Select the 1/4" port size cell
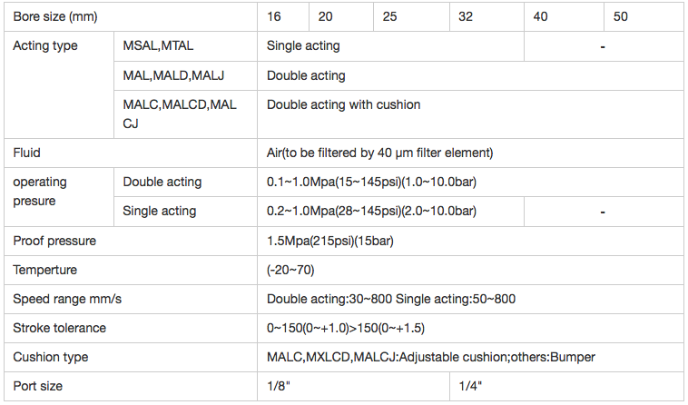The height and width of the screenshot is (405, 688). [469, 386]
